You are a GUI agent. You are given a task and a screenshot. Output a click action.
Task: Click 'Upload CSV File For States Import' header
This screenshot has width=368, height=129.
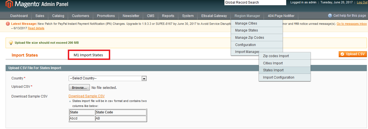[35, 68]
